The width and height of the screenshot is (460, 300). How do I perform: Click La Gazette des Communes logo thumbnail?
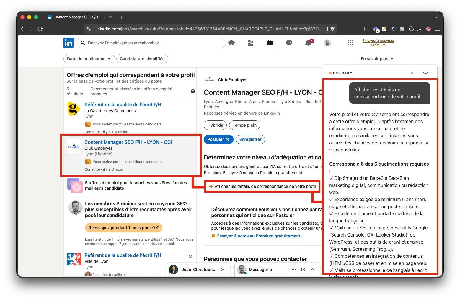tap(74, 109)
